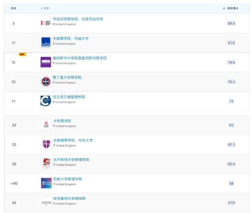Screen dimensions: 252x213
Task: Open 华威商学院，华威大学 link
Action: click(x=71, y=38)
